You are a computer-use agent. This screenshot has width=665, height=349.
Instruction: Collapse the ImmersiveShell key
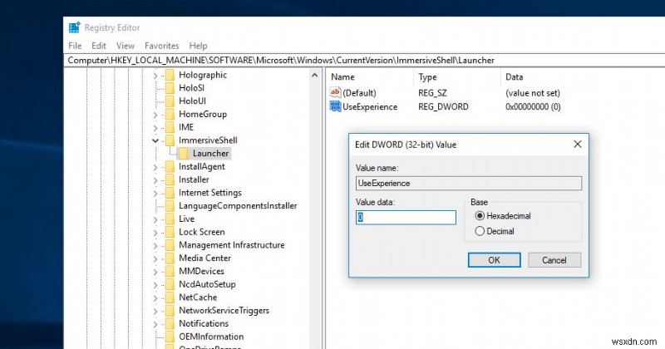(155, 140)
